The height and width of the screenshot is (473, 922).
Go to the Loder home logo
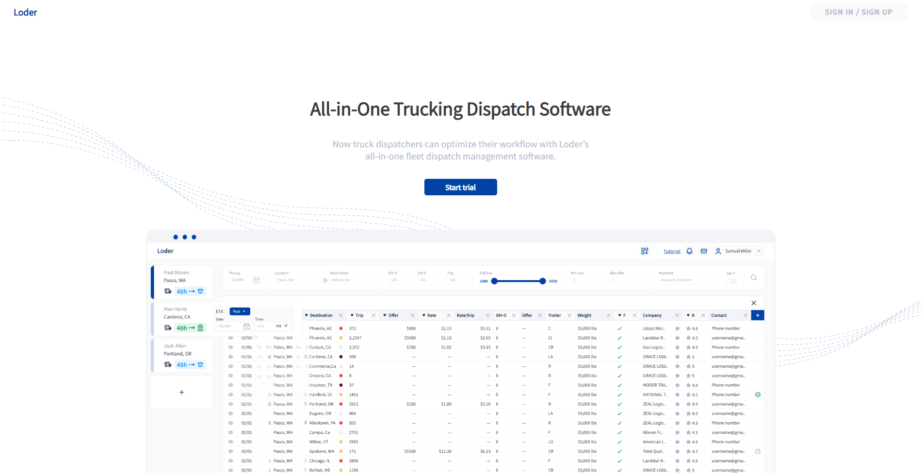click(25, 13)
